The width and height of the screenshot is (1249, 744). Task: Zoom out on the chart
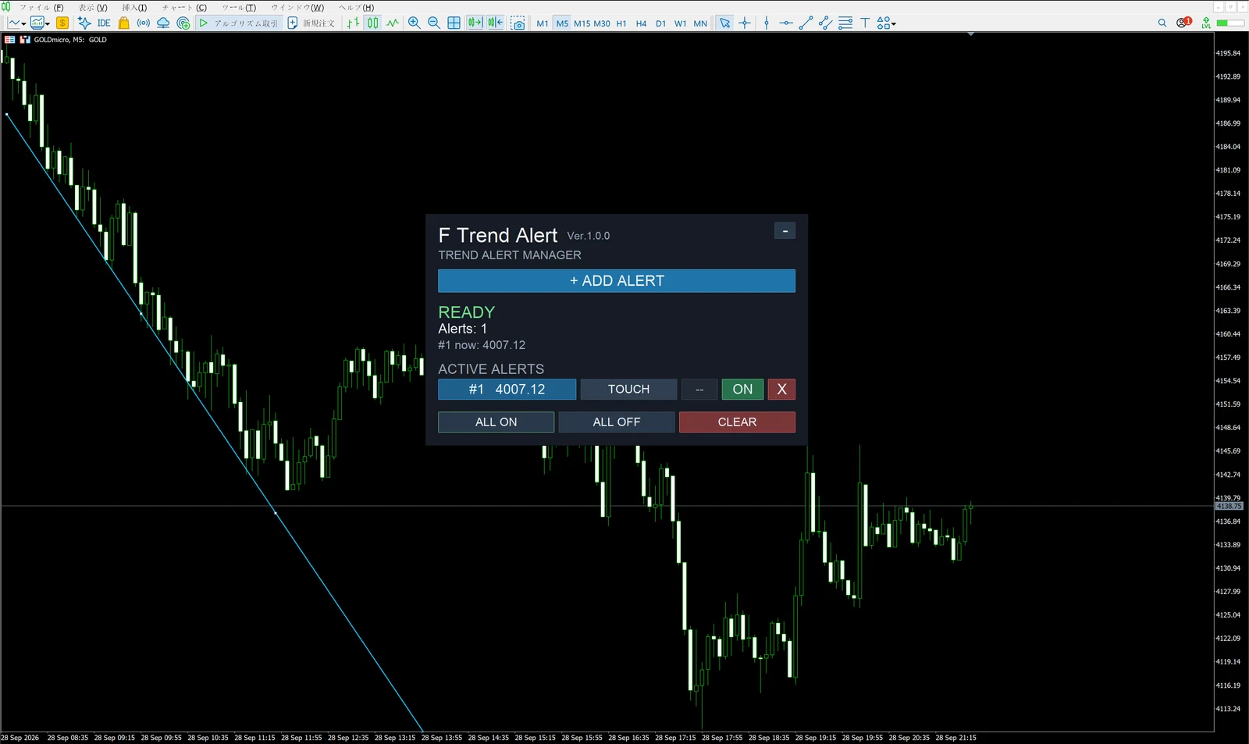(x=434, y=23)
